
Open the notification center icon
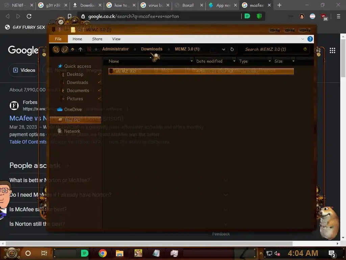332,254
